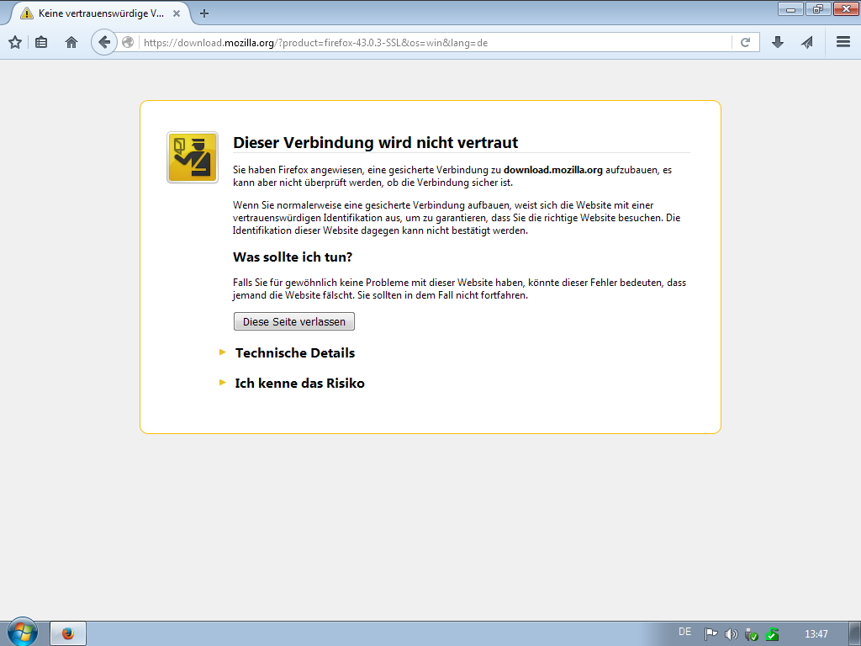Open the hamburger menu
This screenshot has width=861, height=646.
pyautogui.click(x=843, y=42)
